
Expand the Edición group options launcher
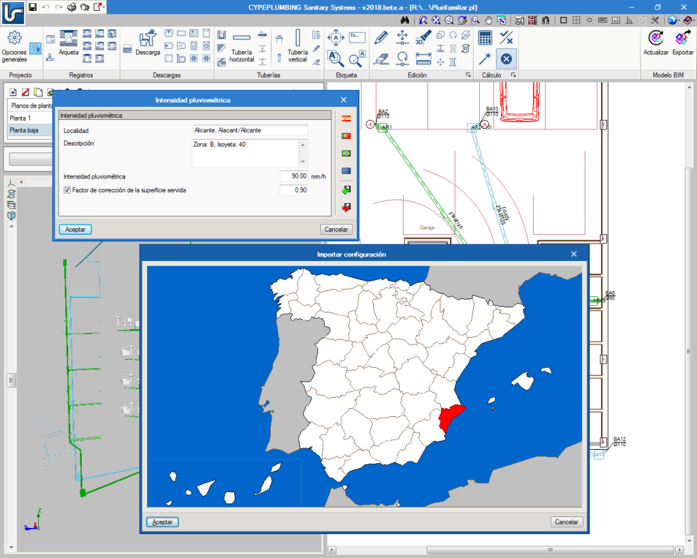pos(468,75)
